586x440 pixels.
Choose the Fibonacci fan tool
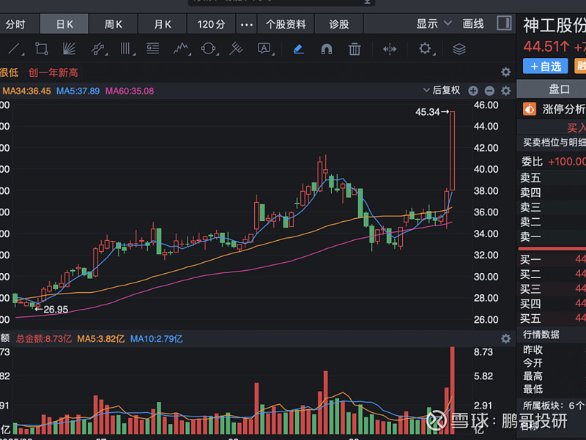69,49
